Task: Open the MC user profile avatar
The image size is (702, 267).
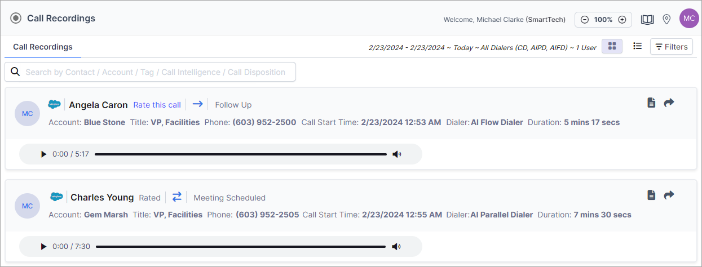Action: point(689,19)
